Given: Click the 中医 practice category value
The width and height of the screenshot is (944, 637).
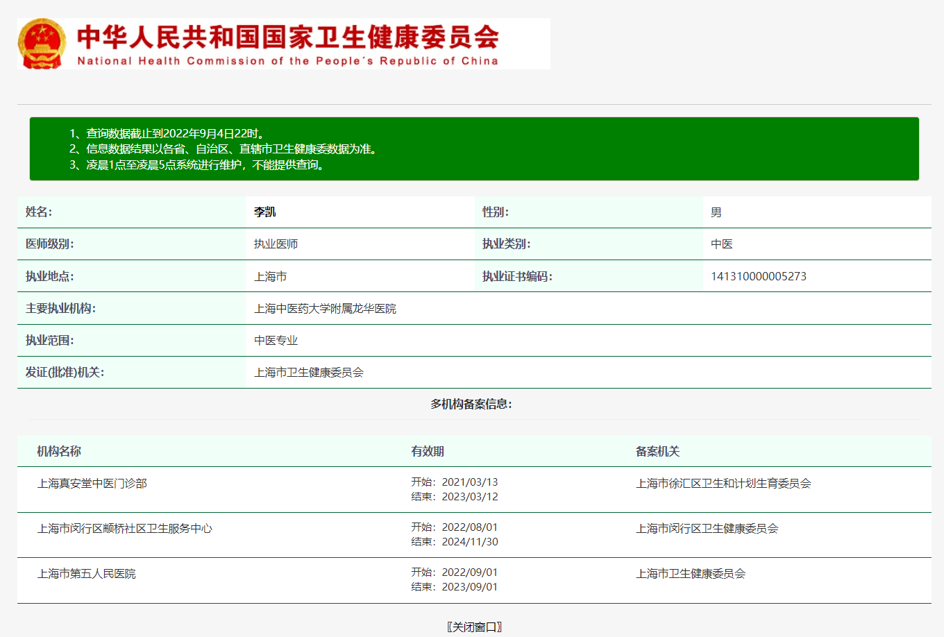Looking at the screenshot, I should tap(722, 244).
